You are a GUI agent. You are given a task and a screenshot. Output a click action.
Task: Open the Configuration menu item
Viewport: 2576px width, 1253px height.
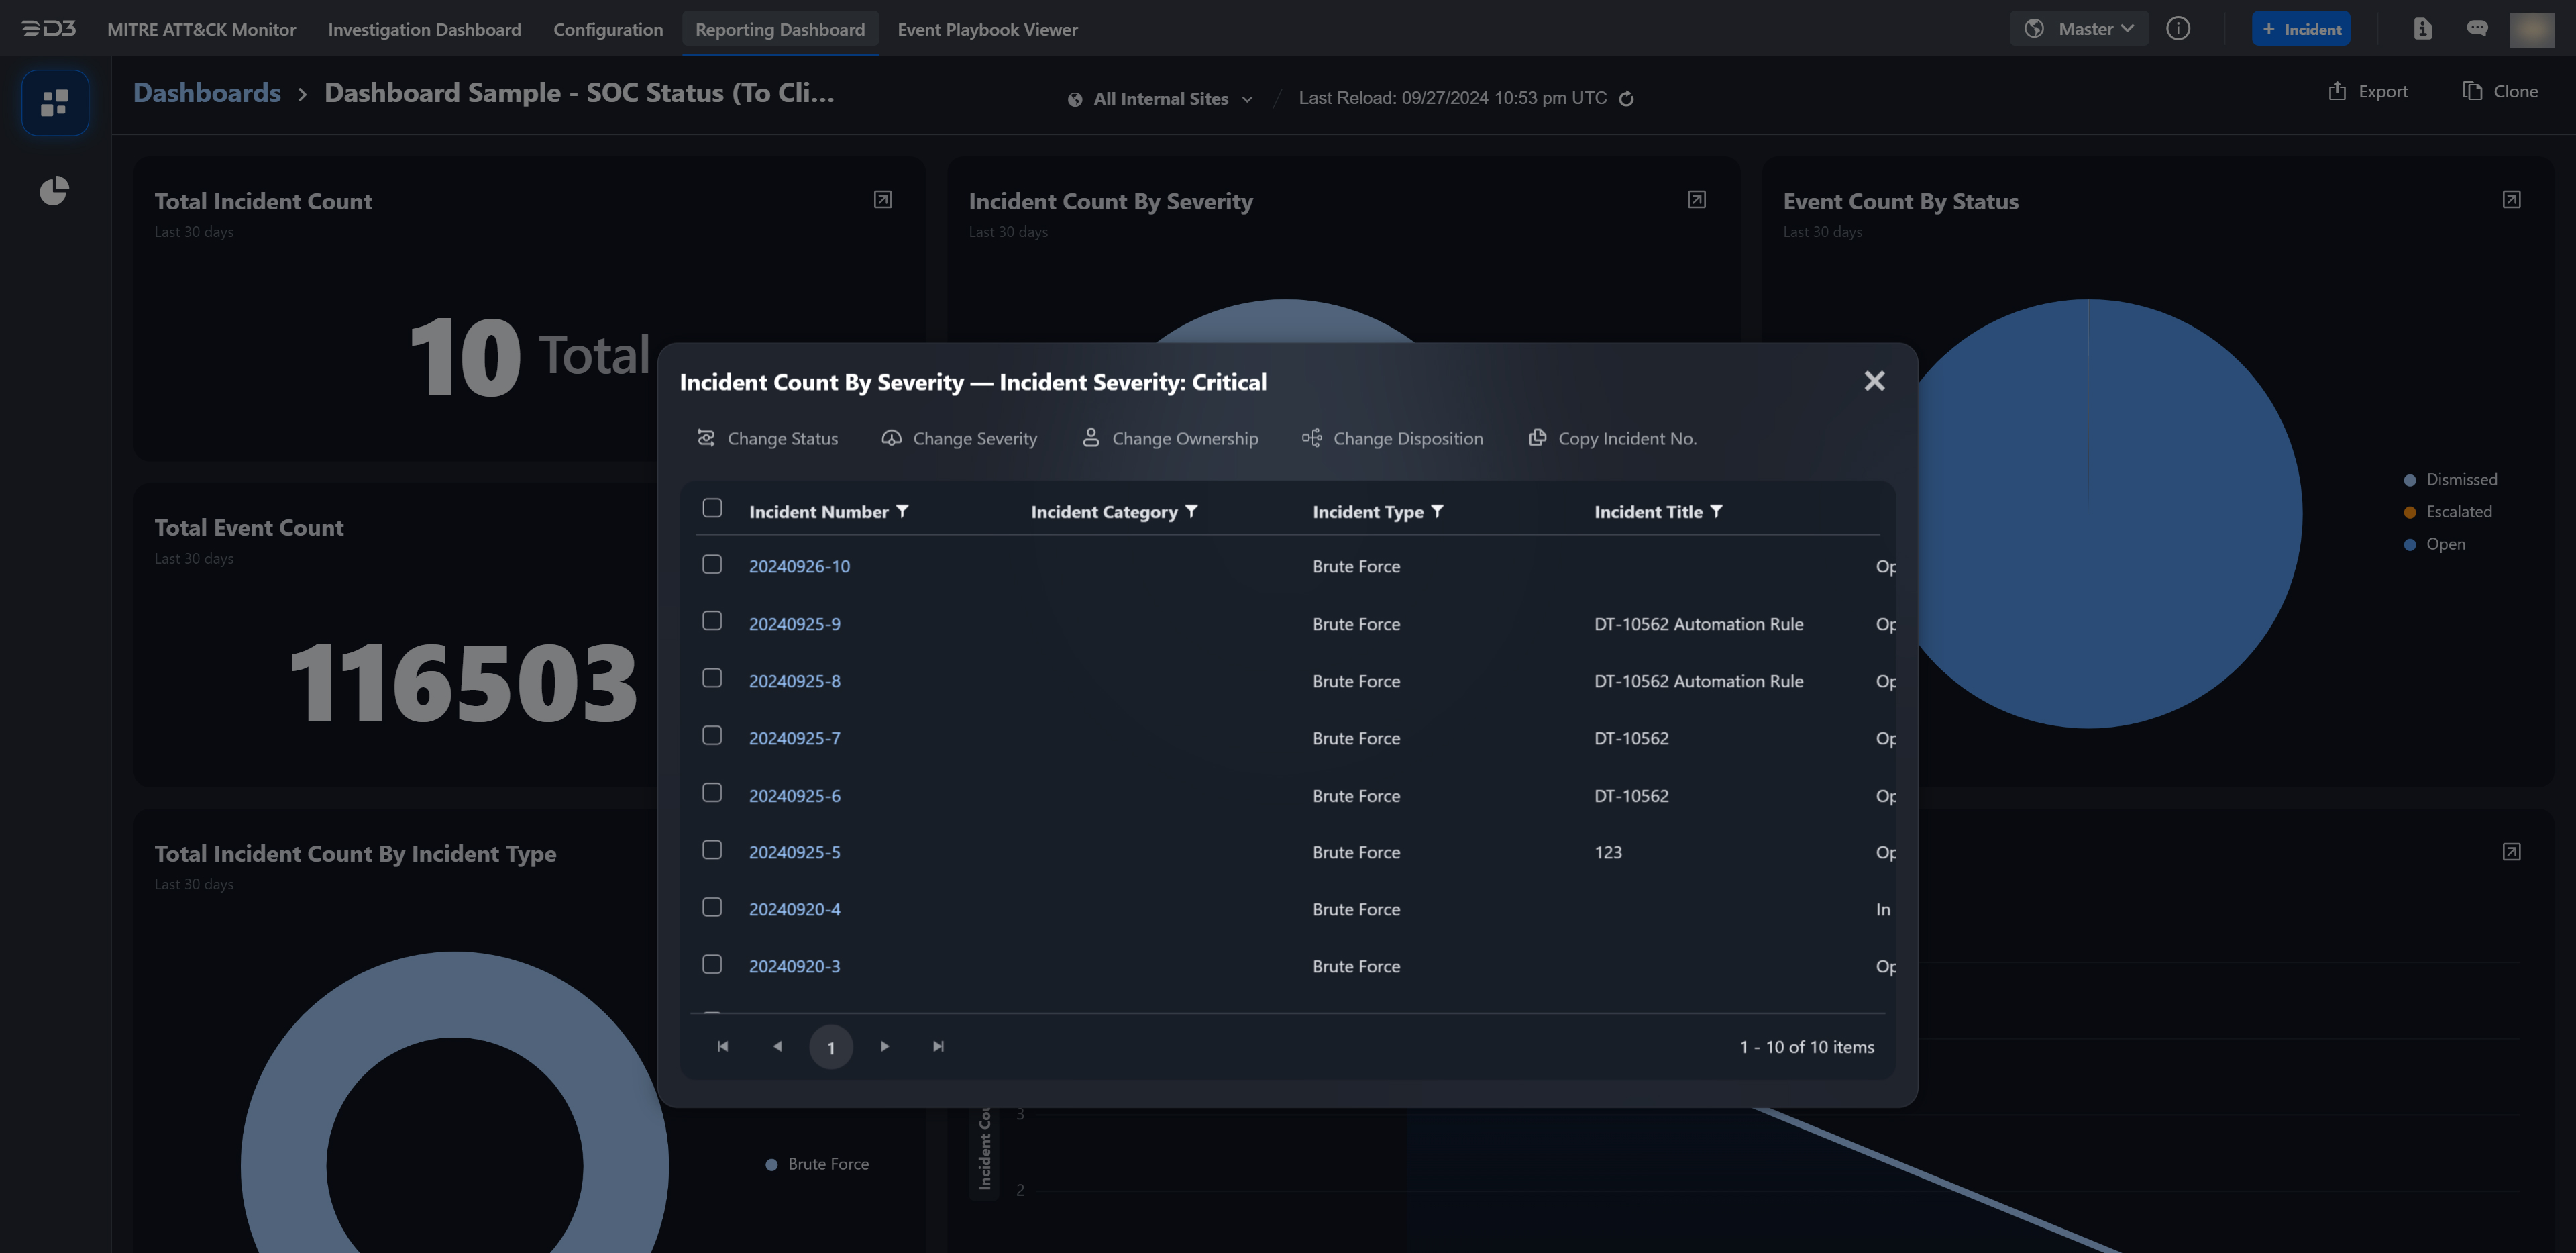[x=608, y=29]
